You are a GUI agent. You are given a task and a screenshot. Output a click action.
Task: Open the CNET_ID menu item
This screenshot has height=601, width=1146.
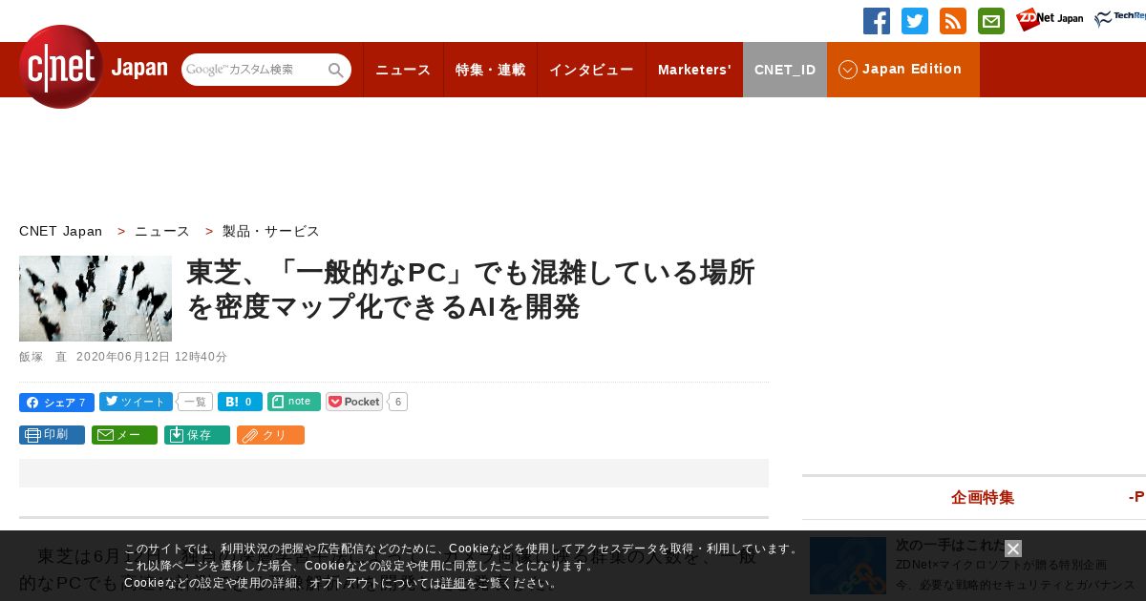click(x=785, y=70)
